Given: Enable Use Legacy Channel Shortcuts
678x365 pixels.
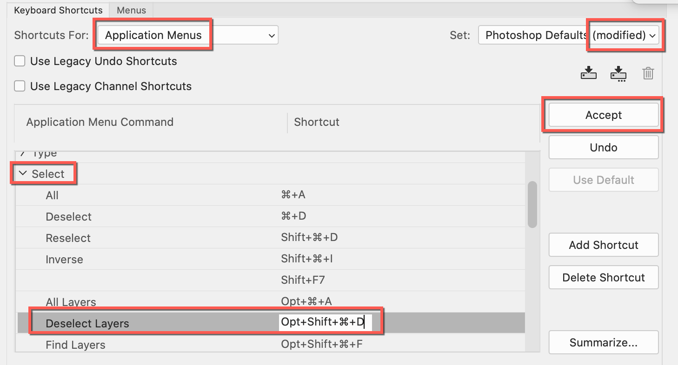Looking at the screenshot, I should [x=19, y=86].
